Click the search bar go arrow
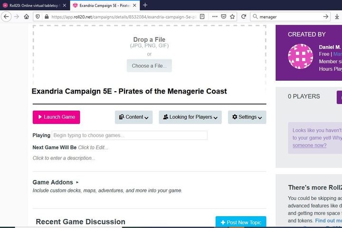Screen dimensions: 342x228 pyautogui.click(x=326, y=17)
